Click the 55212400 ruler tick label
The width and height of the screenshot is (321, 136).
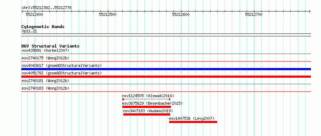click(x=34, y=14)
